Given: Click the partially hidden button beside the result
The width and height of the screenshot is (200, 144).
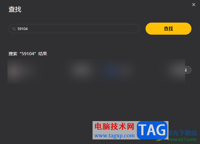Looking at the screenshot, I should 188,70.
